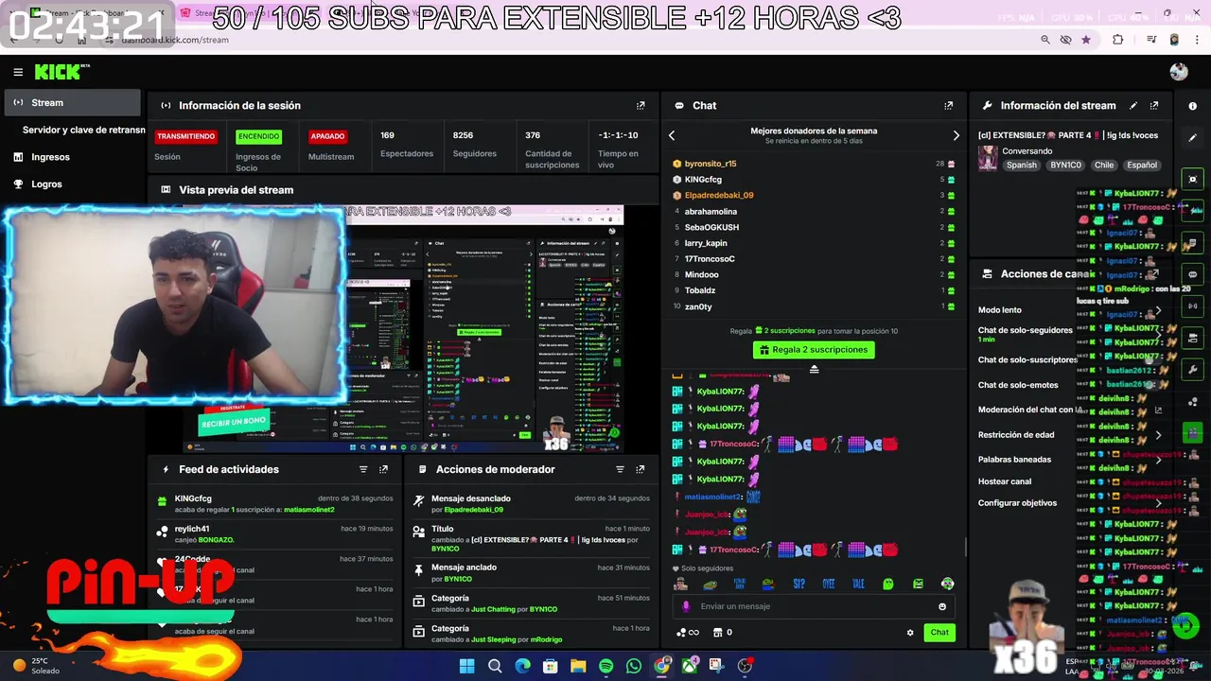
Task: Click the info icon in the right sidebar
Action: click(1193, 106)
